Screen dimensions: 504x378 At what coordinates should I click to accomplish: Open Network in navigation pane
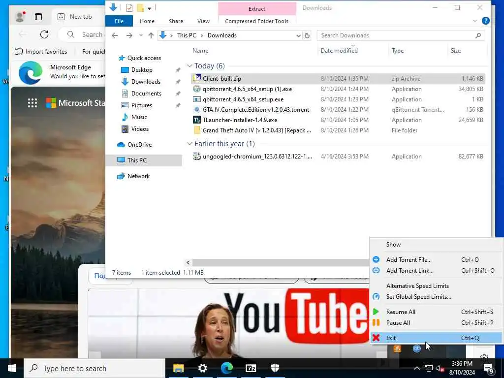click(138, 176)
